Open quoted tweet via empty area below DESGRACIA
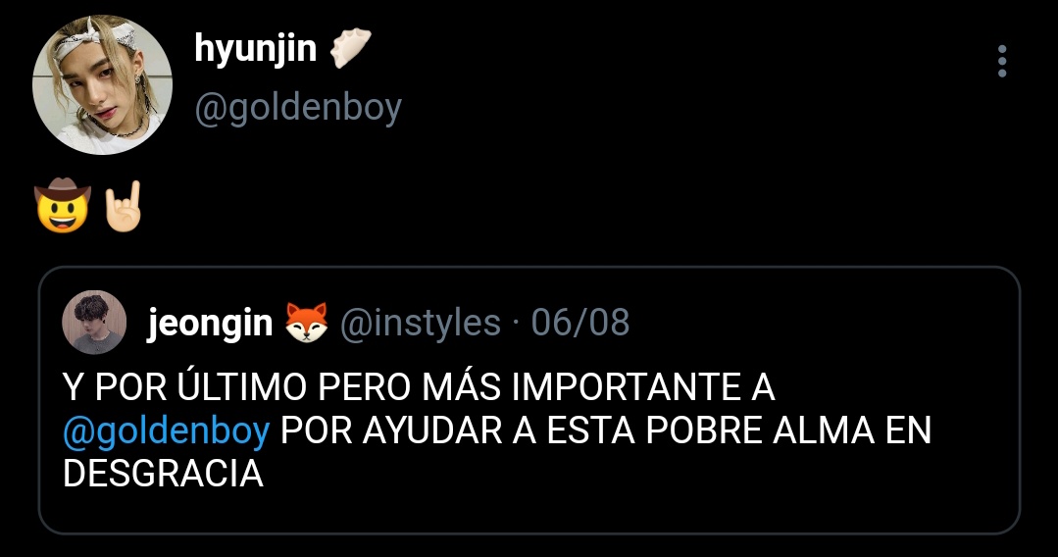This screenshot has height=557, width=1058. click(x=529, y=511)
